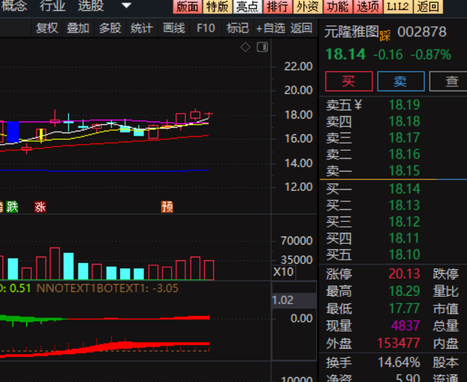Click the X10 volume scale label
467x382 pixels.
283,272
